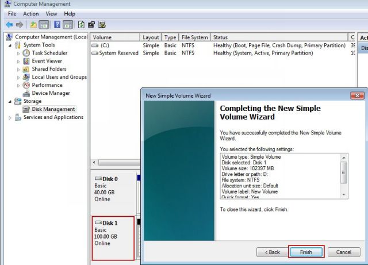Viewport: 368px width, 265px height.
Task: Select the System Reserved volume row
Action: (223, 53)
